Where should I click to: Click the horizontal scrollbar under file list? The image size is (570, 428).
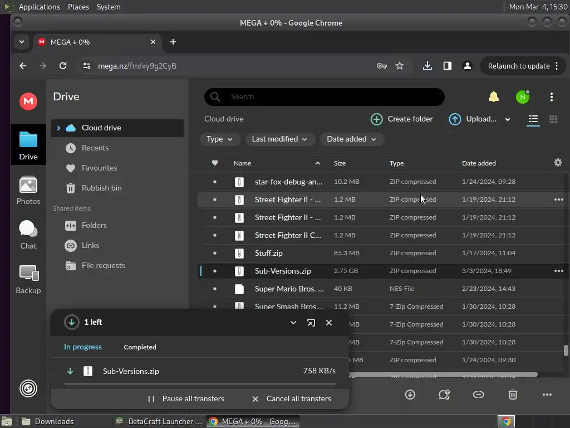[x=443, y=374]
